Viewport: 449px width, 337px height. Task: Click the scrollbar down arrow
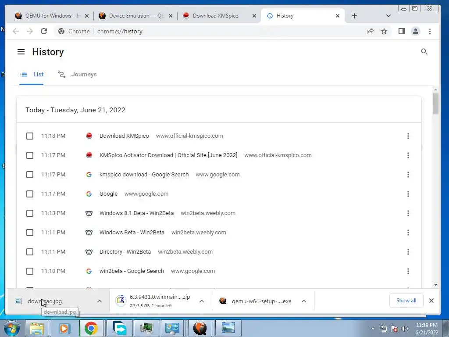point(435,284)
